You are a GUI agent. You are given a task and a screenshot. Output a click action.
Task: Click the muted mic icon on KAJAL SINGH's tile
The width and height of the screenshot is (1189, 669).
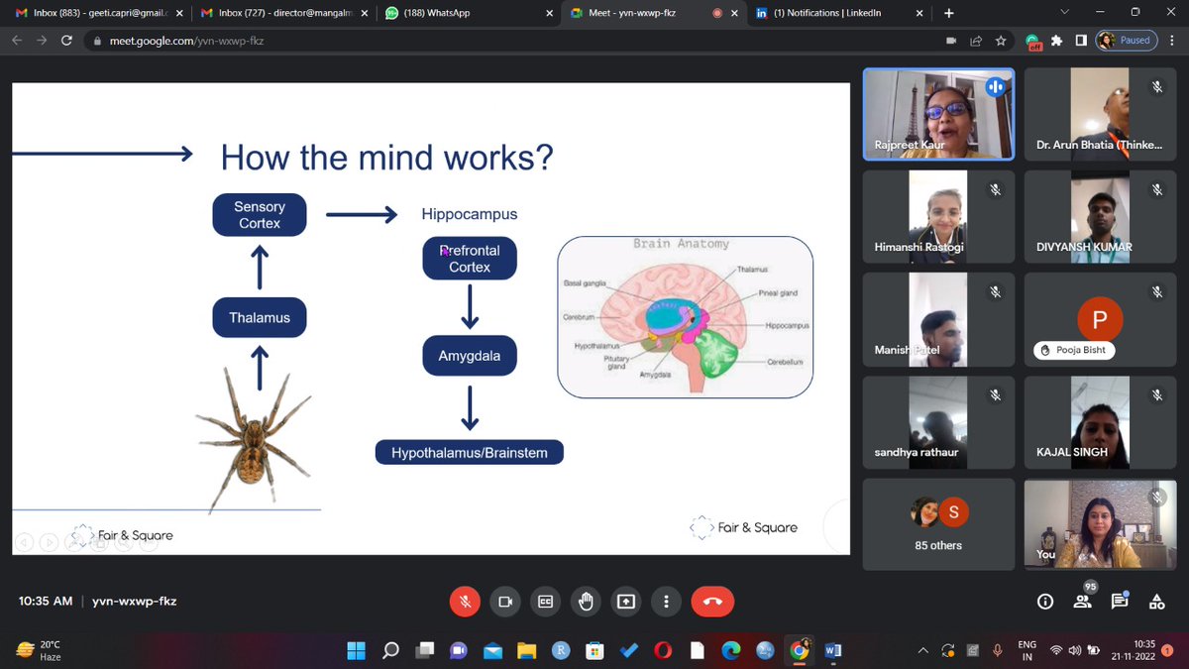click(x=1157, y=394)
